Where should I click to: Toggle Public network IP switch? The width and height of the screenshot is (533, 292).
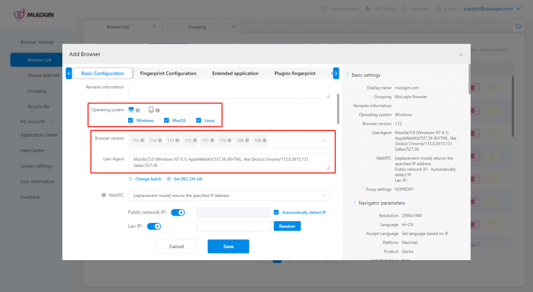coord(178,213)
